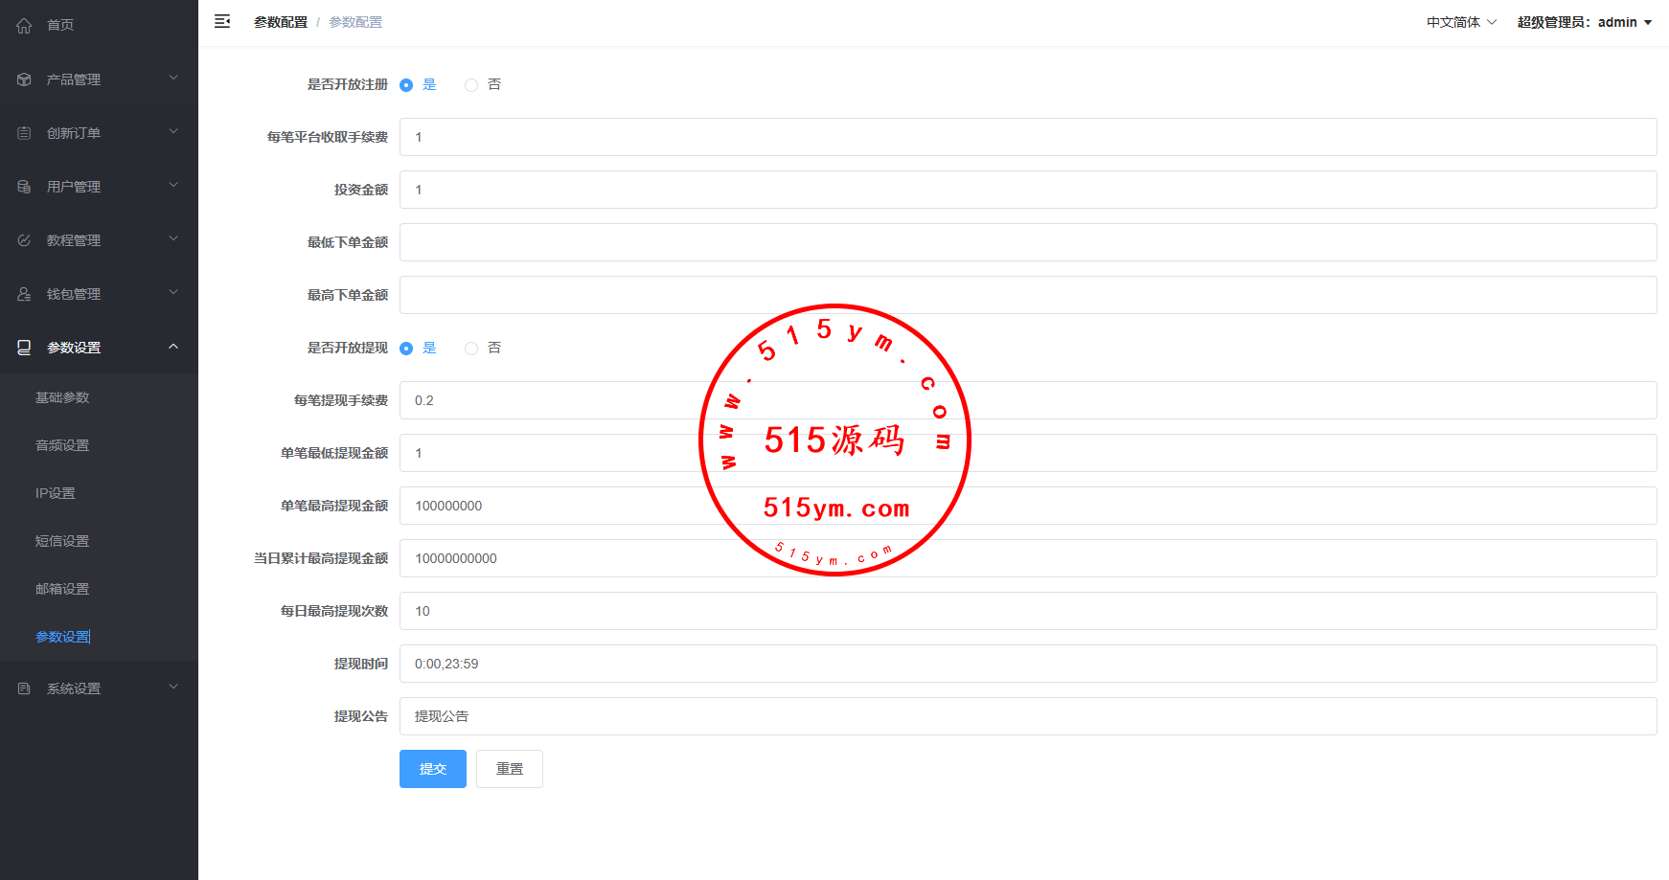Open the 基础参数 submenu item
Viewport: 1669px width, 880px height.
[x=62, y=397]
